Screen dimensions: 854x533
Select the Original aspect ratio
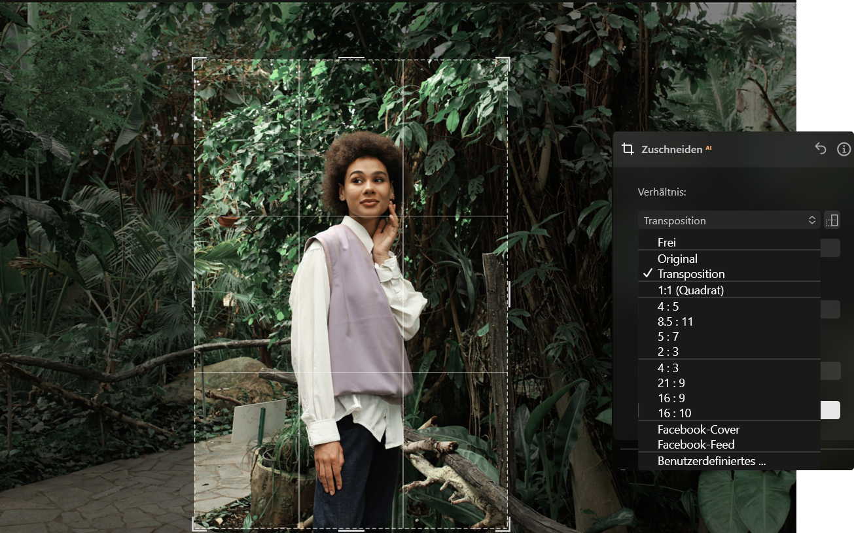tap(729, 259)
